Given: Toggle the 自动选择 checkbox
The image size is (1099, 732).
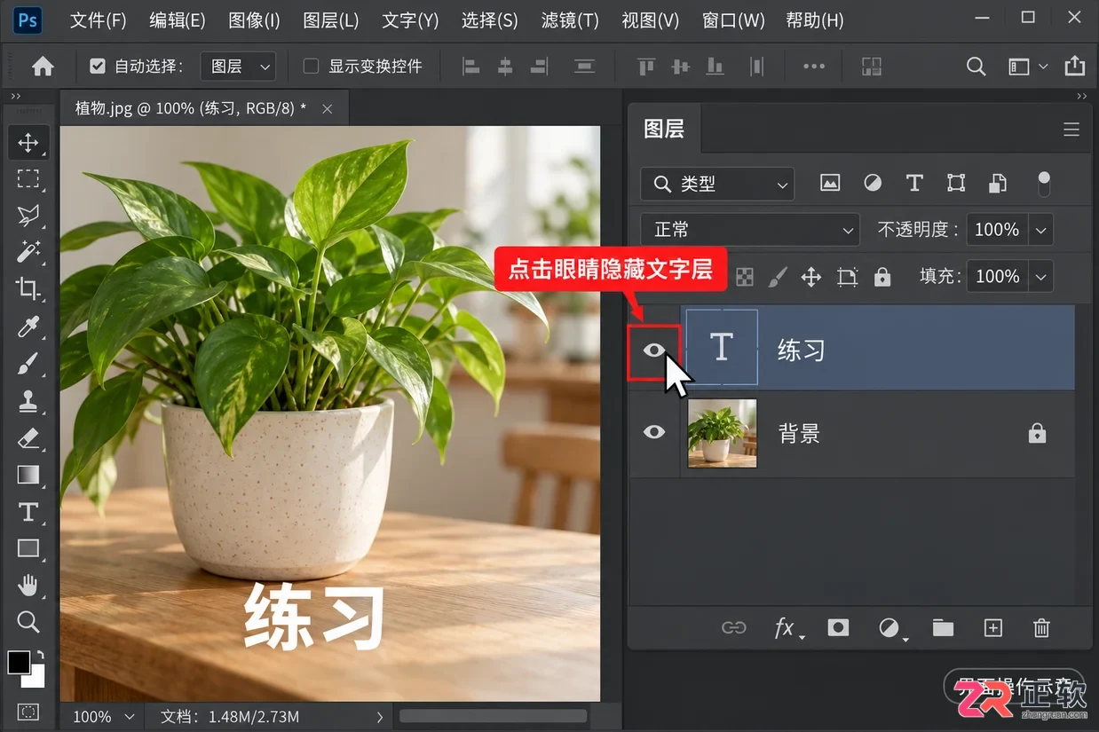Looking at the screenshot, I should tap(98, 67).
